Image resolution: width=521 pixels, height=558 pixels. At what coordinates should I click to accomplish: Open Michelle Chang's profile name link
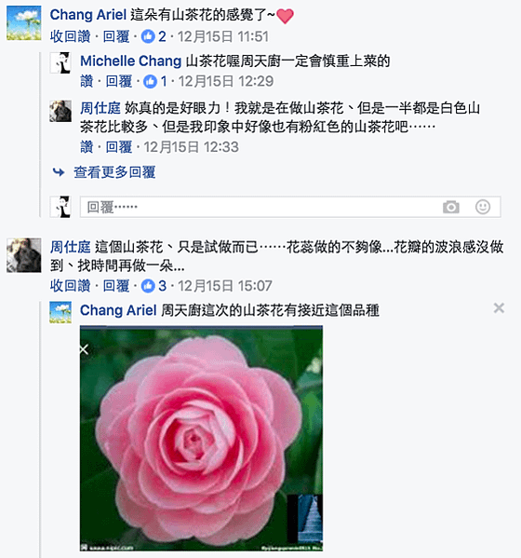coord(131,61)
